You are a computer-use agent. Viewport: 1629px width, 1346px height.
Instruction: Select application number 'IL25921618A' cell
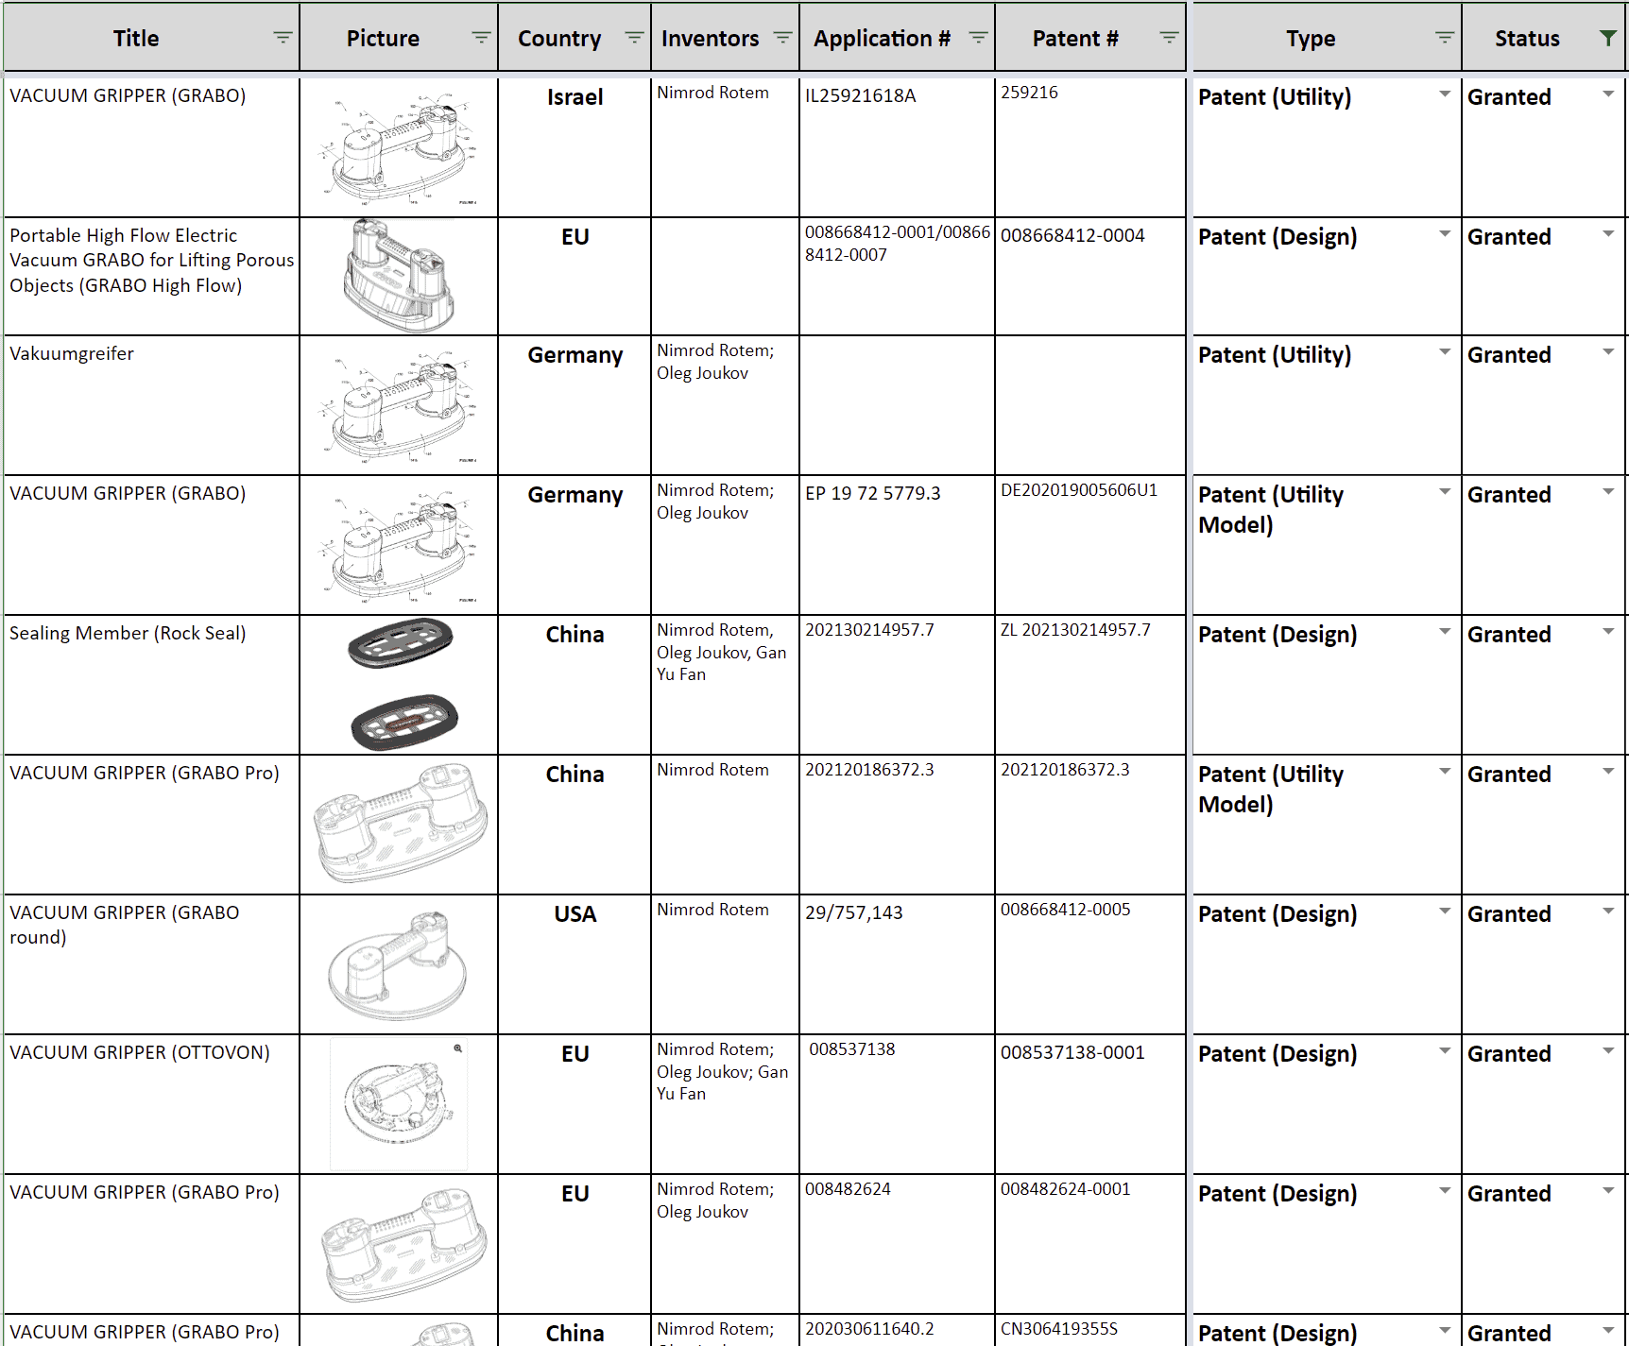tap(897, 147)
